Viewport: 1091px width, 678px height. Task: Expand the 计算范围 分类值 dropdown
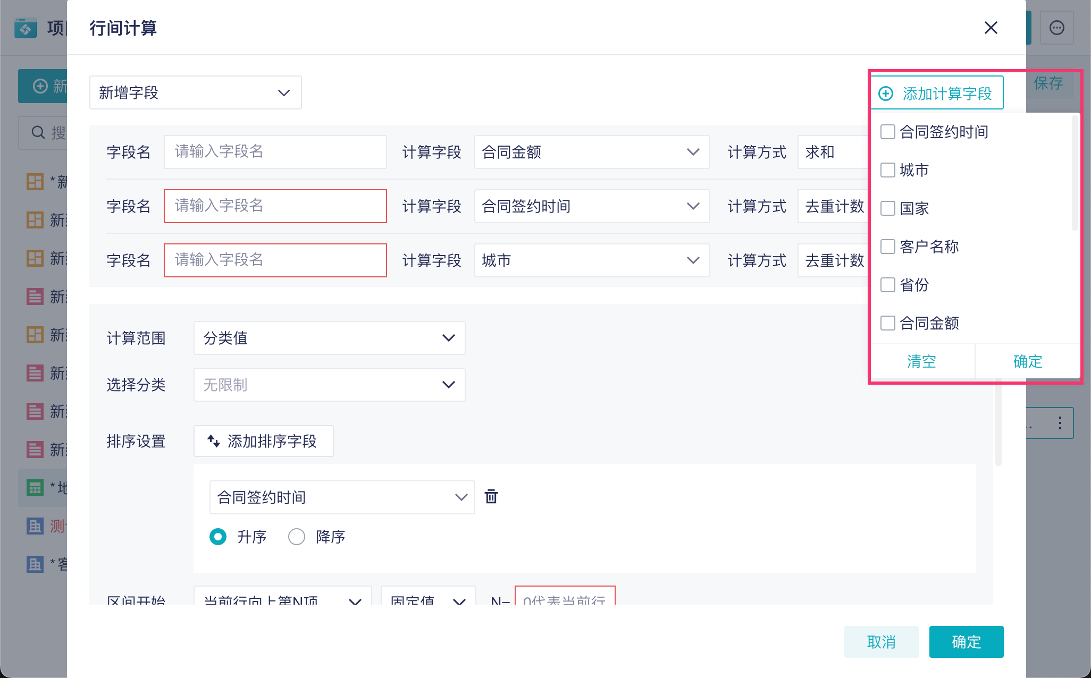click(329, 338)
